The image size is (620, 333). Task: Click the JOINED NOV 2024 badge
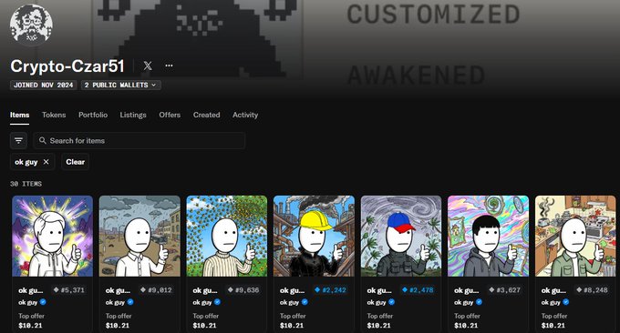(44, 85)
